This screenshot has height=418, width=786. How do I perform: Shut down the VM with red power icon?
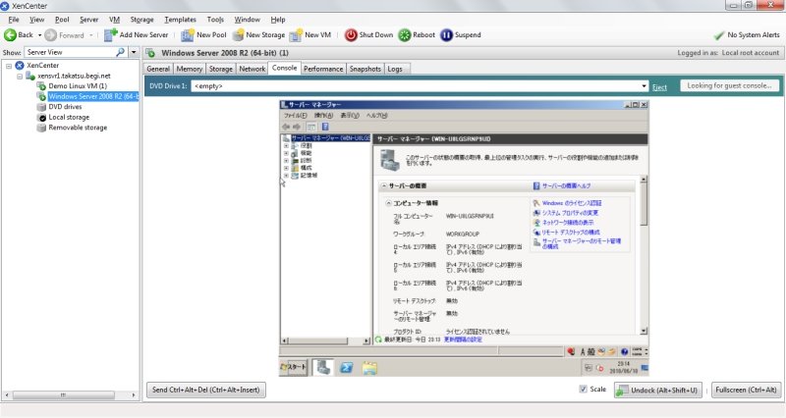[x=351, y=35]
